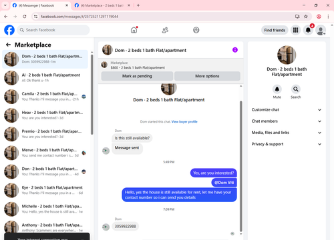This screenshot has height=240, width=334.
Task: Open the account profile avatar menu
Action: pyautogui.click(x=321, y=30)
